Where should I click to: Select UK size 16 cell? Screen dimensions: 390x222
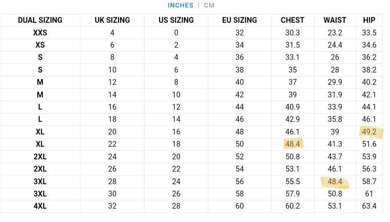[111, 107]
